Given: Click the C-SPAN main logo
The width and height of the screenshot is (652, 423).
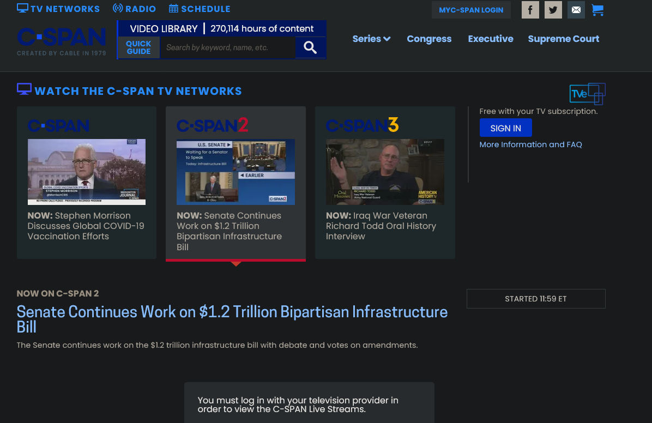Looking at the screenshot, I should [x=62, y=41].
